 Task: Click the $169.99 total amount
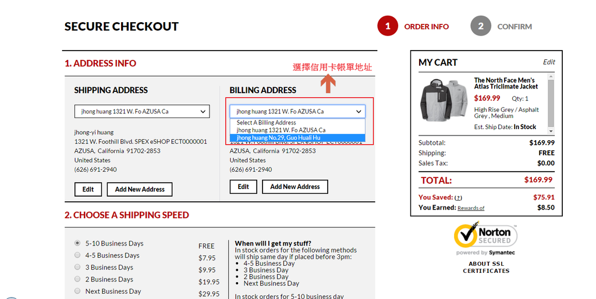point(538,180)
